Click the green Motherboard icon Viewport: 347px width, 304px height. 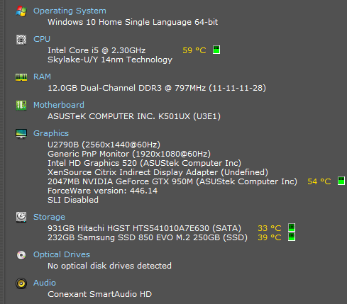pos(21,106)
